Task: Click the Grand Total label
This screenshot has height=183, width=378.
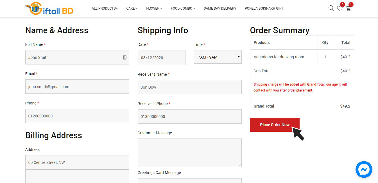Action: [x=264, y=106]
